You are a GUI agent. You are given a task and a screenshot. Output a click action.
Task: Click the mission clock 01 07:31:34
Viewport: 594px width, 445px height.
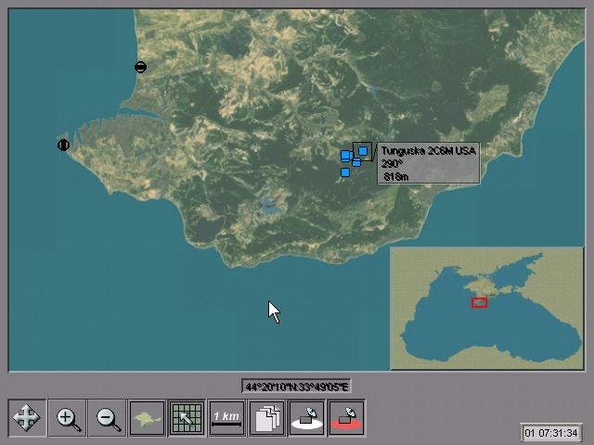[551, 433]
